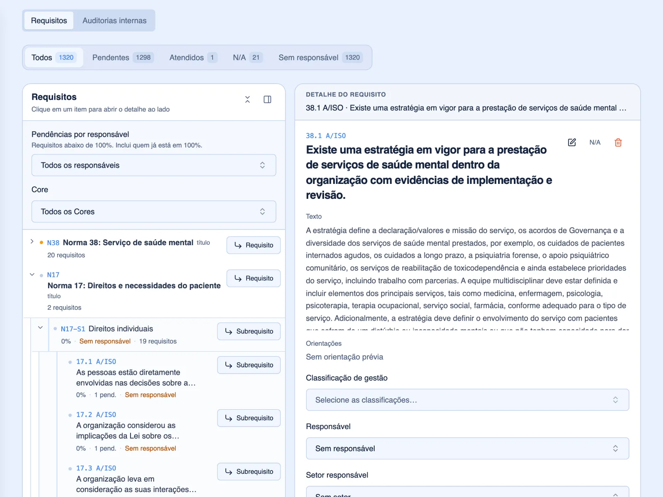Open the Selecione as classificações dropdown
Viewport: 663px width, 497px height.
pyautogui.click(x=467, y=400)
